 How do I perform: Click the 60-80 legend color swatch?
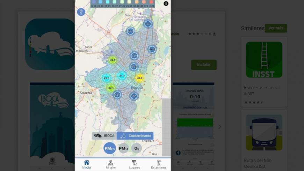[137, 2]
